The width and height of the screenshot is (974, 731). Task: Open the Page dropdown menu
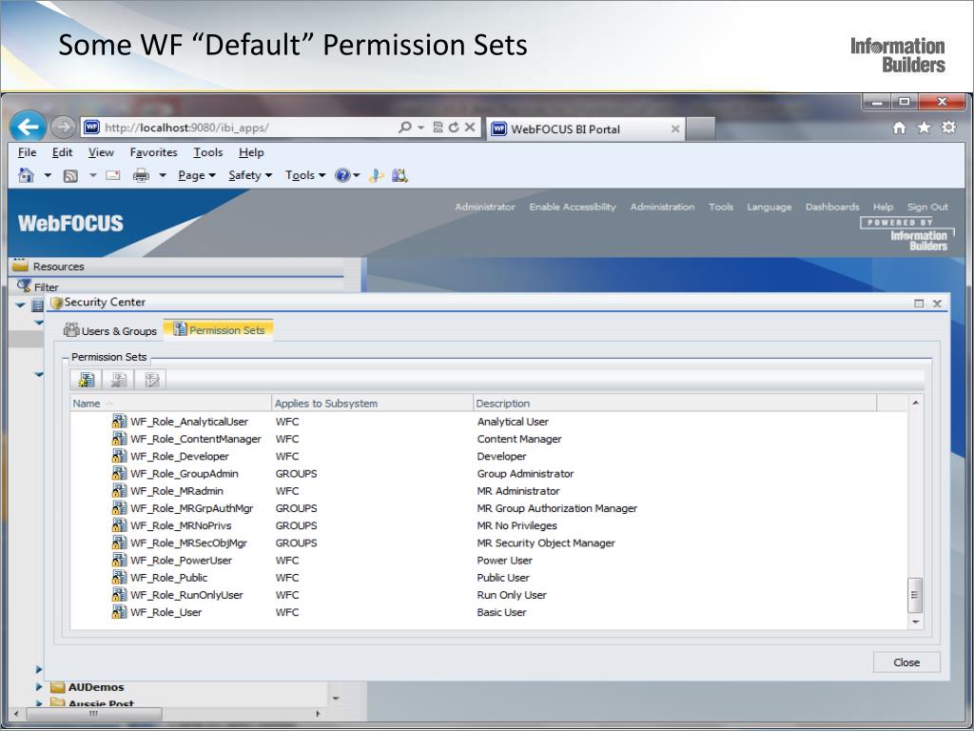[x=197, y=176]
